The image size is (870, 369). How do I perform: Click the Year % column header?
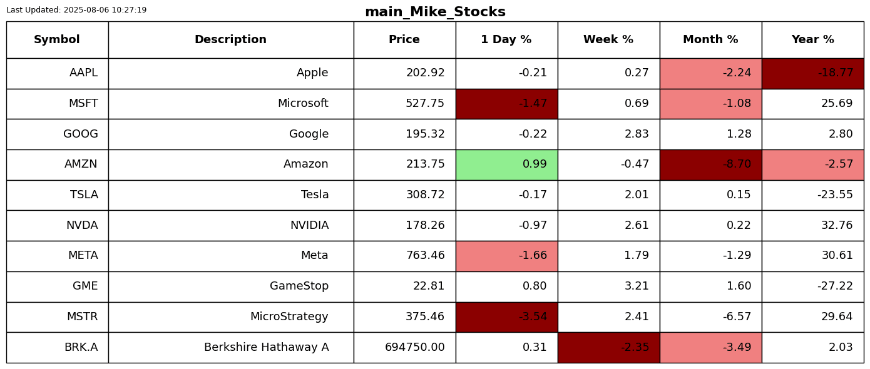(812, 40)
